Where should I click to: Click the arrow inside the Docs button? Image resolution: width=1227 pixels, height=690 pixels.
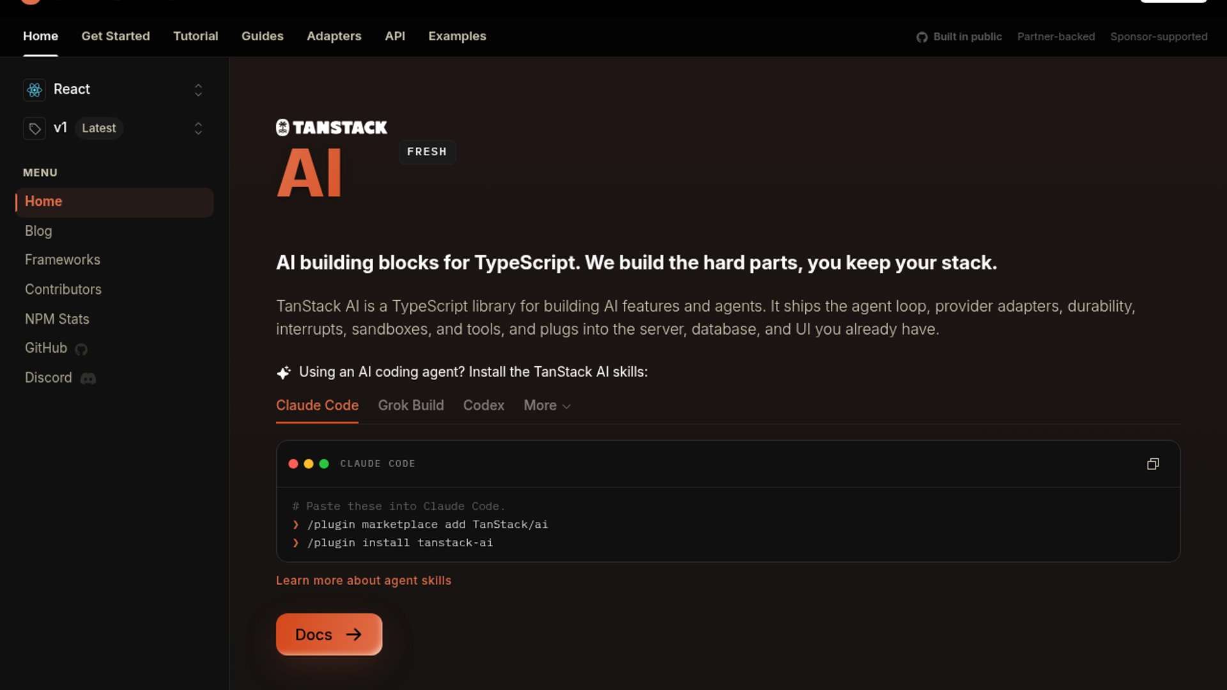pyautogui.click(x=353, y=634)
